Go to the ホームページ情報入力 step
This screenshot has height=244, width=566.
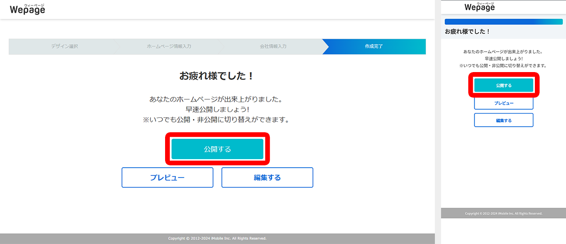pos(169,47)
